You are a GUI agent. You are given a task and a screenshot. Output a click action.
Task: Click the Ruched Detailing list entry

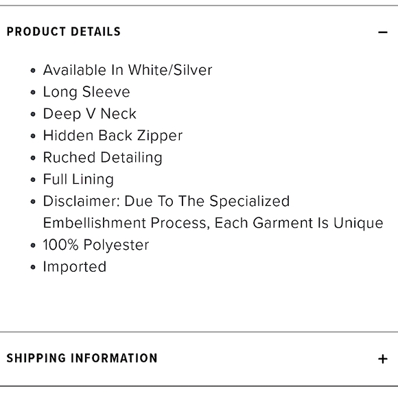click(x=102, y=157)
